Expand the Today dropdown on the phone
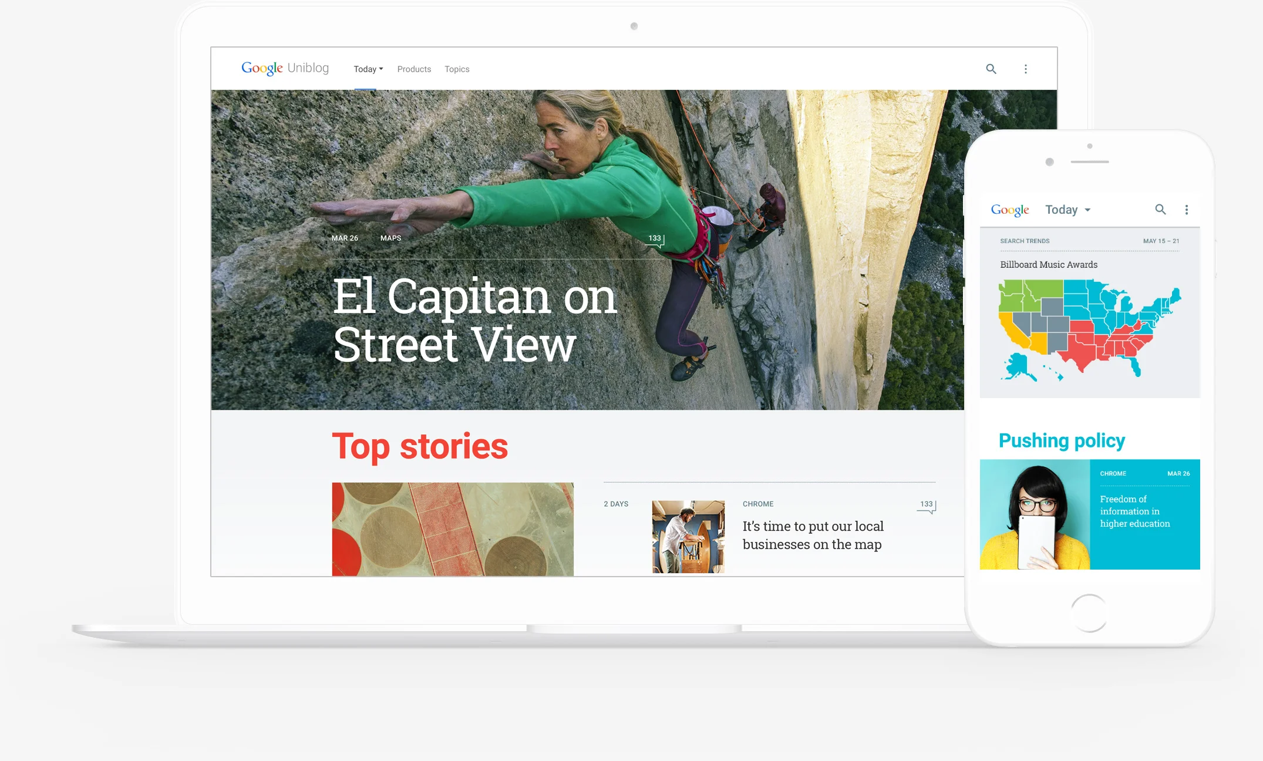 tap(1067, 210)
